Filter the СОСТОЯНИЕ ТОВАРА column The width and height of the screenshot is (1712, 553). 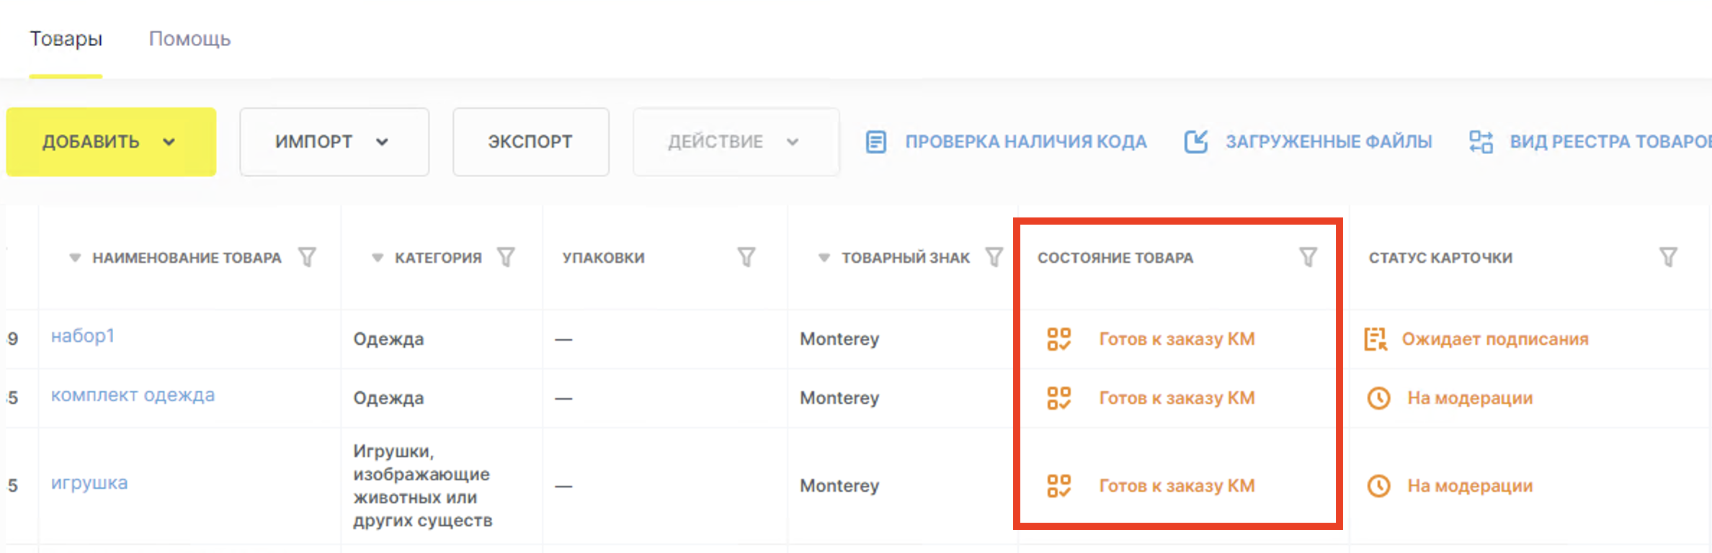point(1308,257)
